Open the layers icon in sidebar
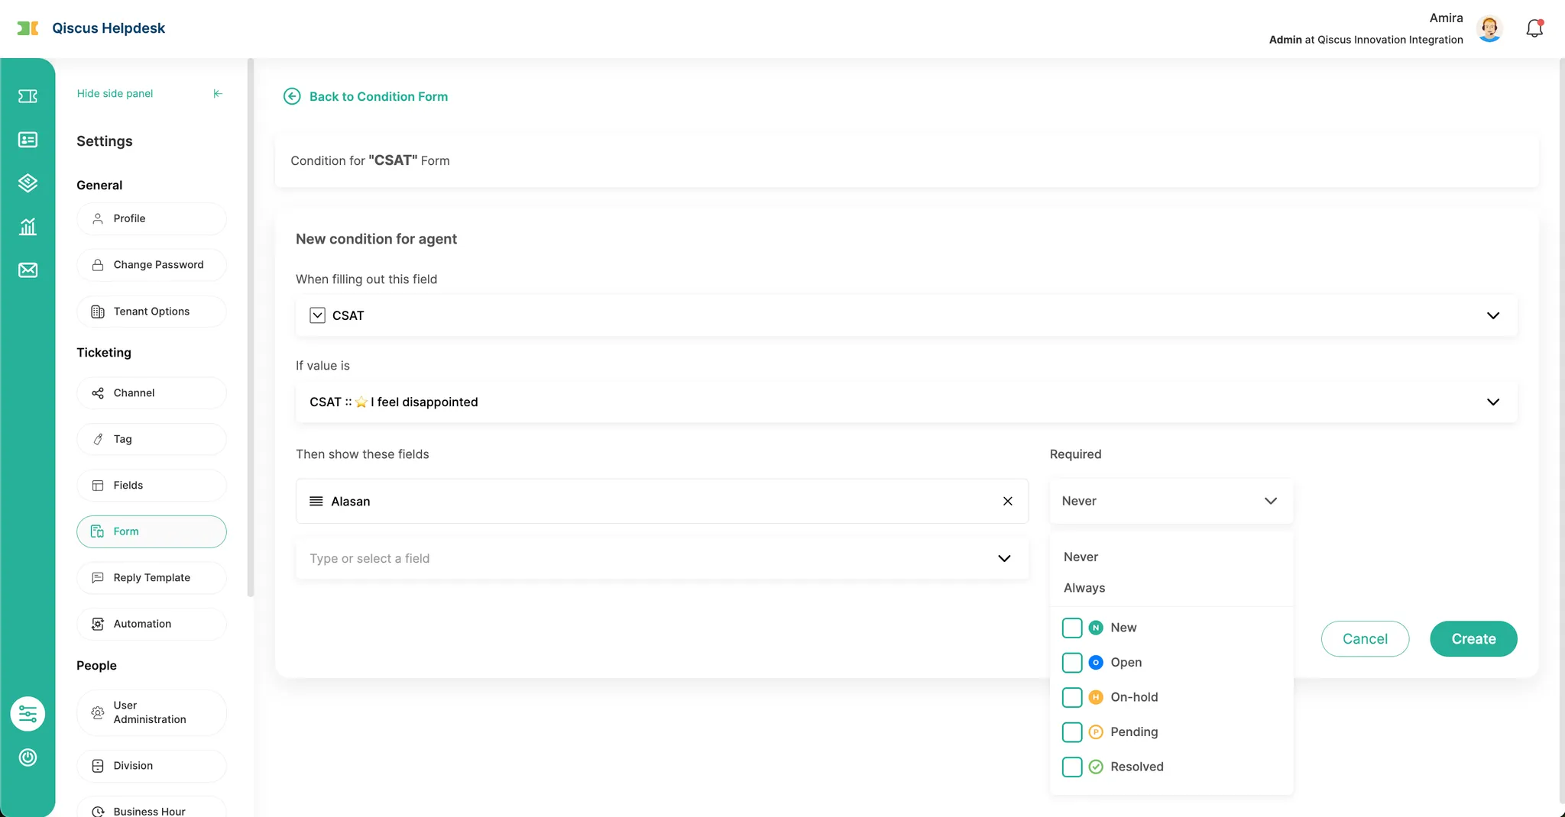The height and width of the screenshot is (817, 1565). [28, 183]
